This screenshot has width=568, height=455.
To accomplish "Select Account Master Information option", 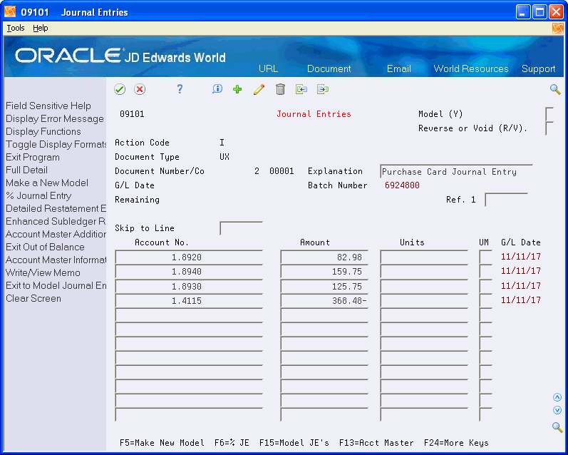I will click(x=56, y=260).
